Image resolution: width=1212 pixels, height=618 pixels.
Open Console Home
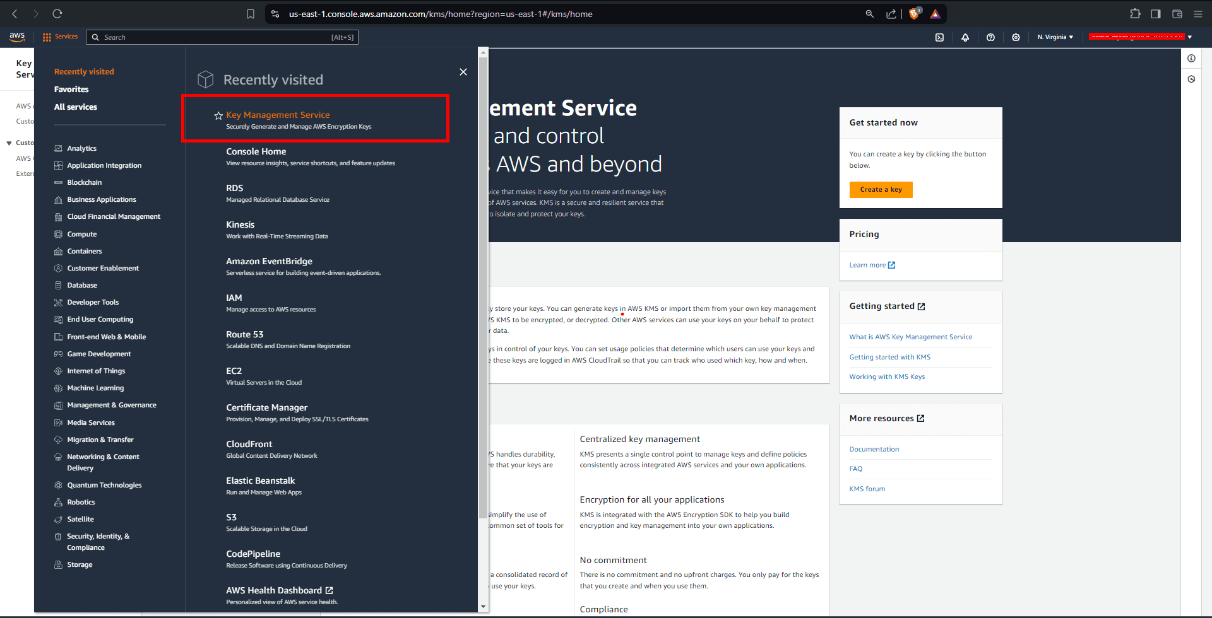[256, 152]
